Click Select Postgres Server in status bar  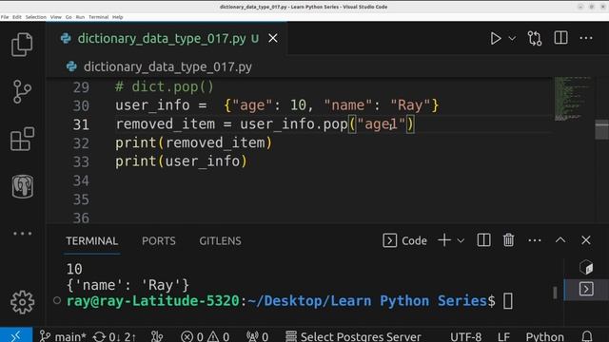[353, 336]
